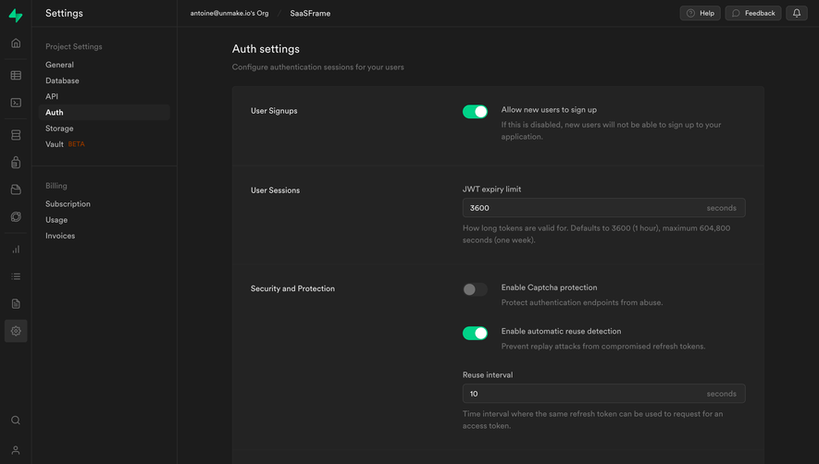Open the user account icon
The height and width of the screenshot is (464, 819).
(x=16, y=450)
